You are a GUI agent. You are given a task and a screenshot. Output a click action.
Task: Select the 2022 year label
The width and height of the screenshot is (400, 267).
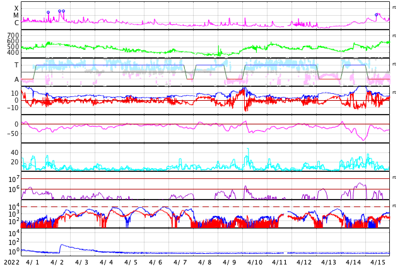12,262
